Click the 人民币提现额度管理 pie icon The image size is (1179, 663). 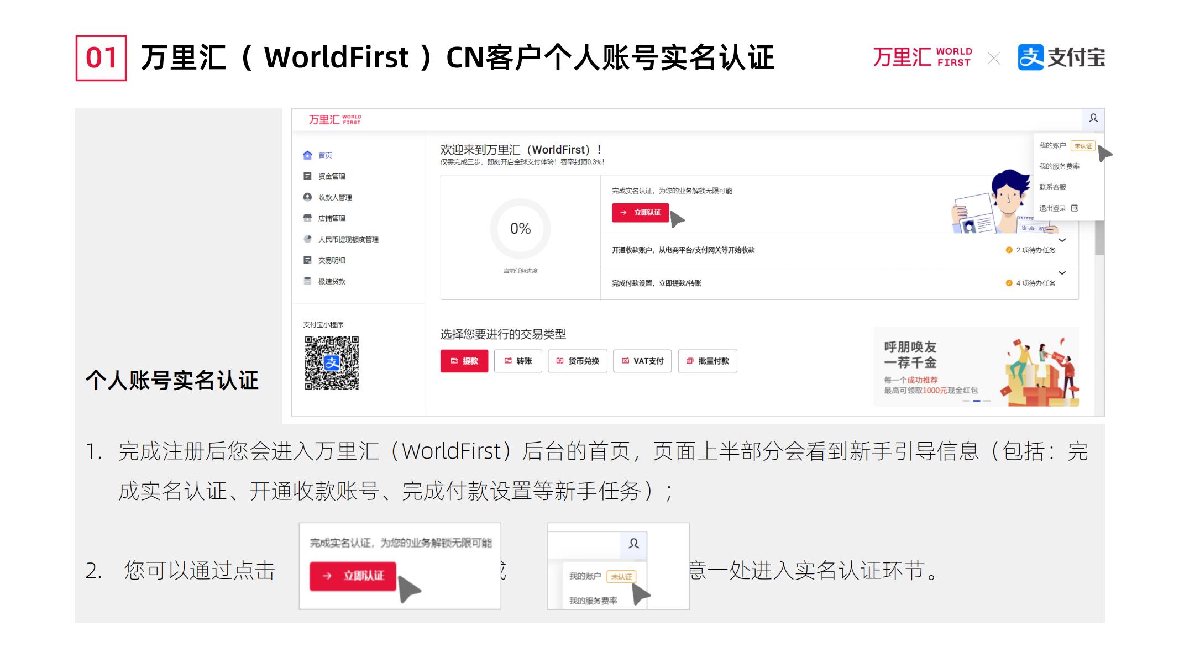(x=307, y=239)
